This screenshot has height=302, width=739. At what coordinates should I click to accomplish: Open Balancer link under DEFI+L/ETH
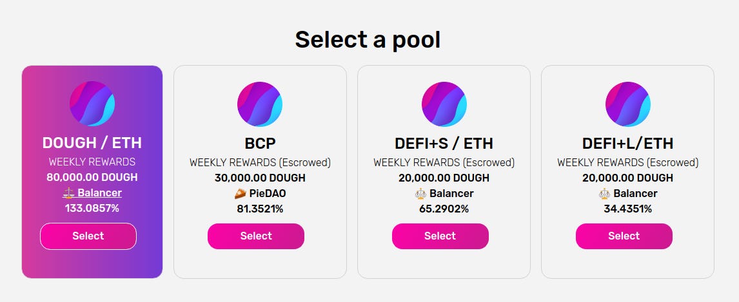tap(635, 193)
